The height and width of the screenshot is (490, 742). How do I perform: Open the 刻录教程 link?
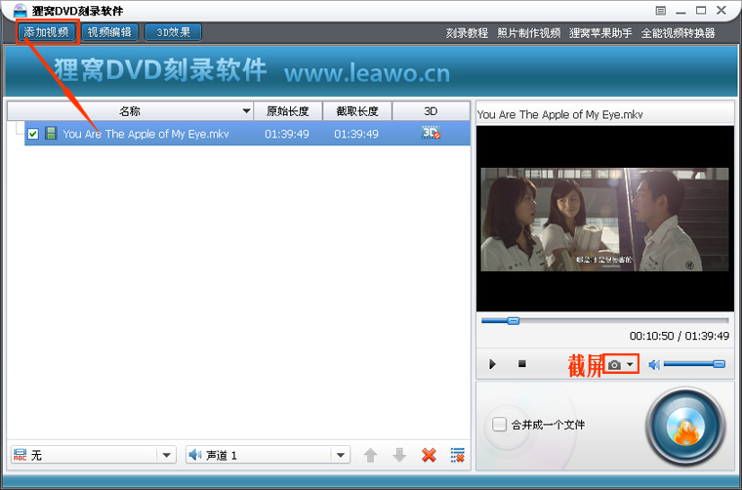(x=467, y=33)
